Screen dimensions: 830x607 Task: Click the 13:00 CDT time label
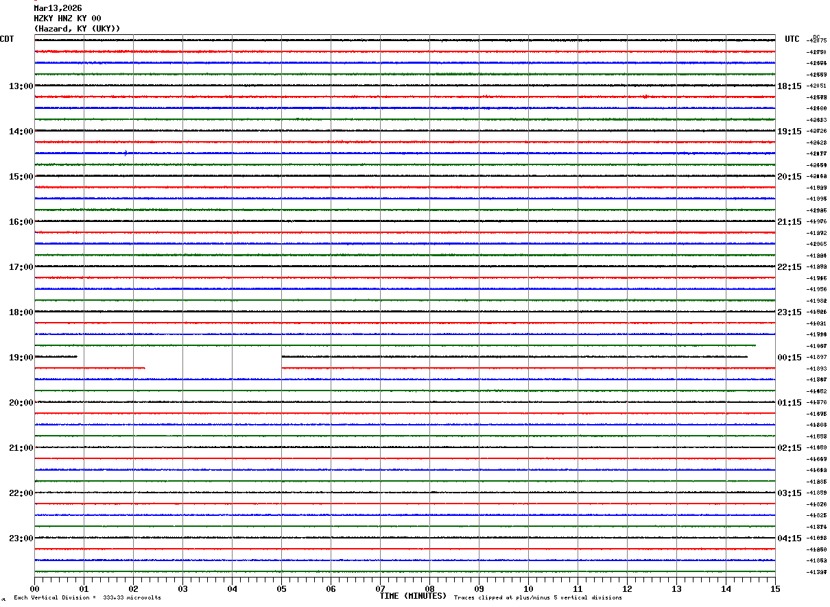point(21,86)
